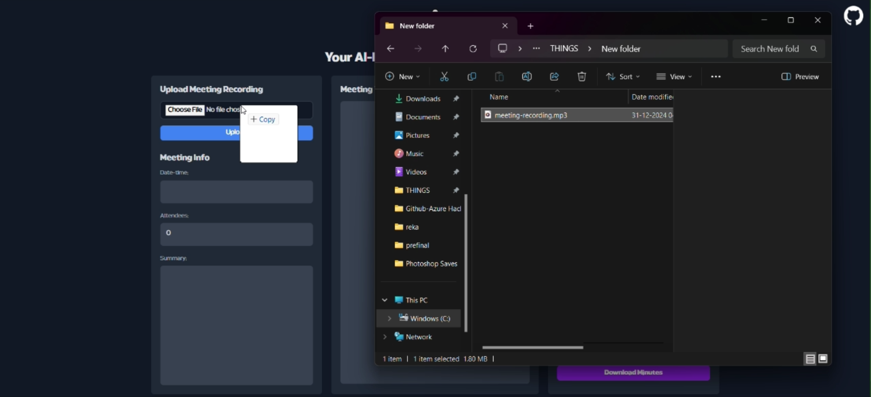Click the navigation pane vertical scrollbar
Image resolution: width=871 pixels, height=397 pixels.
point(467,263)
